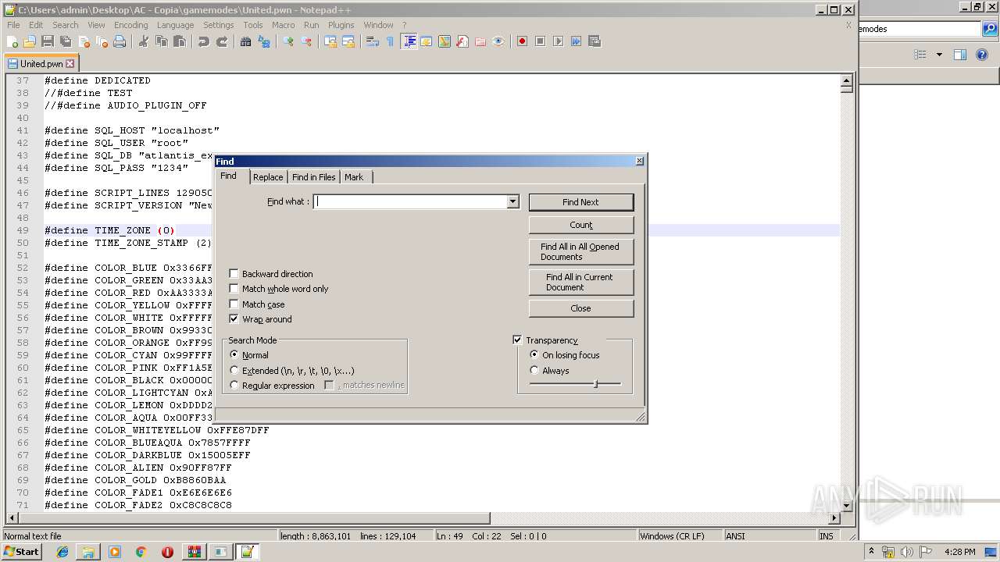Click the volume icon in system tray
This screenshot has height=562, width=1000.
pos(907,552)
